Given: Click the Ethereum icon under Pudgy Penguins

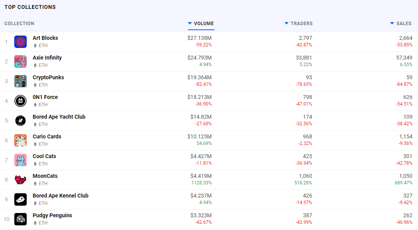Looking at the screenshot, I should pyautogui.click(x=35, y=223).
